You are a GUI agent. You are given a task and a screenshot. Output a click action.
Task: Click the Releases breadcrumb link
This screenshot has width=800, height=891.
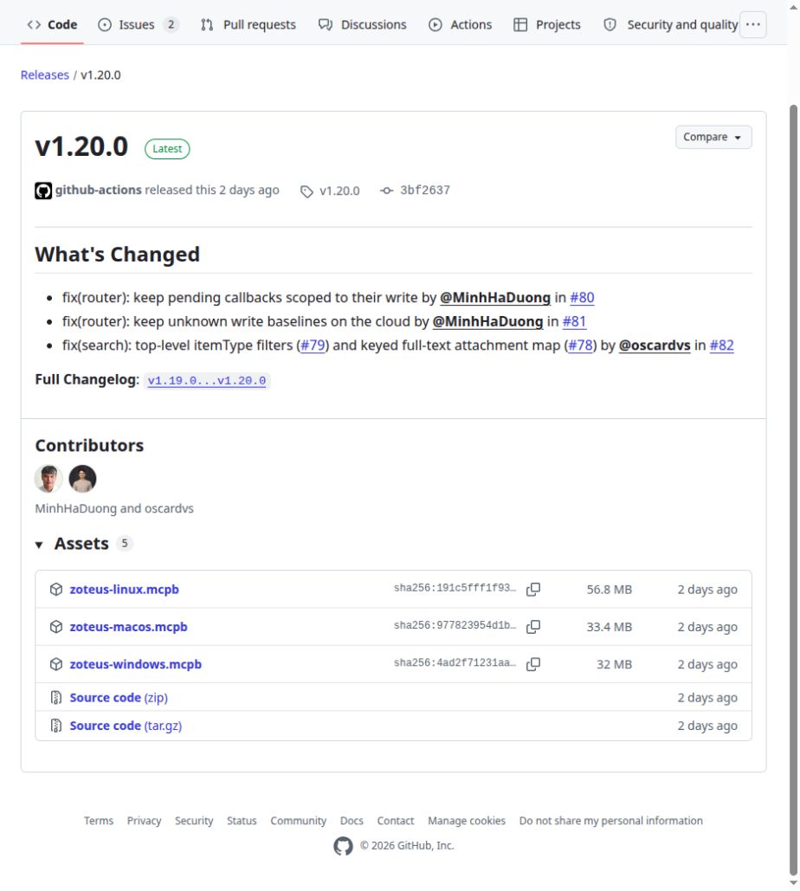click(44, 75)
